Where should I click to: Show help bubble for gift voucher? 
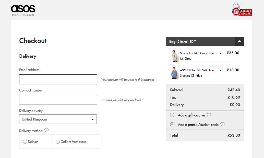pos(209,115)
